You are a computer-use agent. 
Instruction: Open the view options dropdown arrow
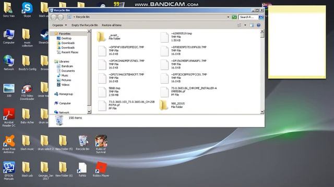[245, 25]
